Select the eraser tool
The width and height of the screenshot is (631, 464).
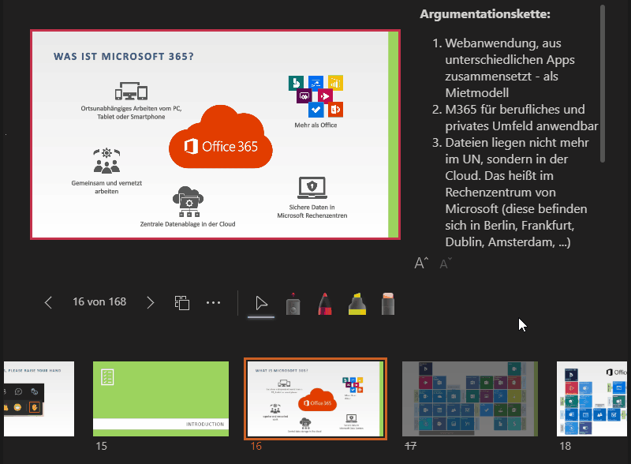pyautogui.click(x=388, y=304)
